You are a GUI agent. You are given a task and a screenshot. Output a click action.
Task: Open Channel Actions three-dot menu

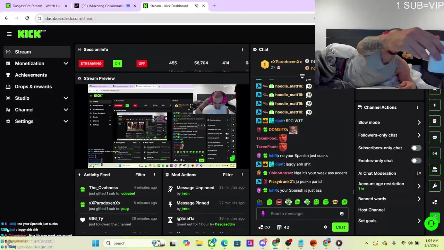(417, 107)
